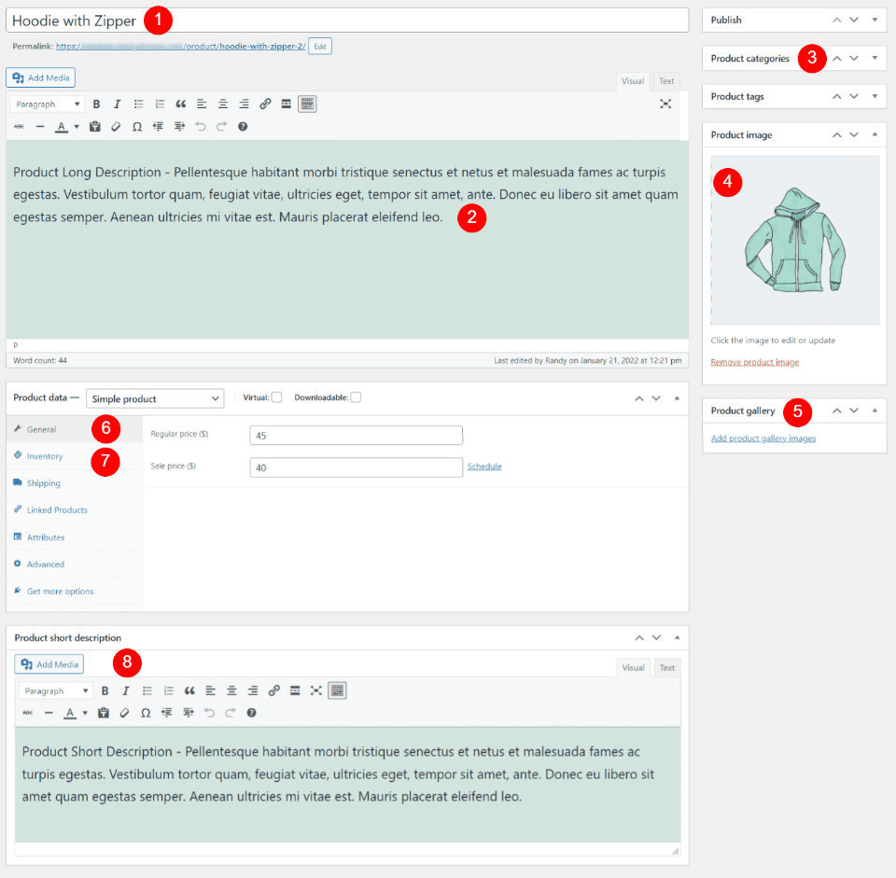Open the Paragraph style dropdown
The height and width of the screenshot is (878, 896).
46,104
